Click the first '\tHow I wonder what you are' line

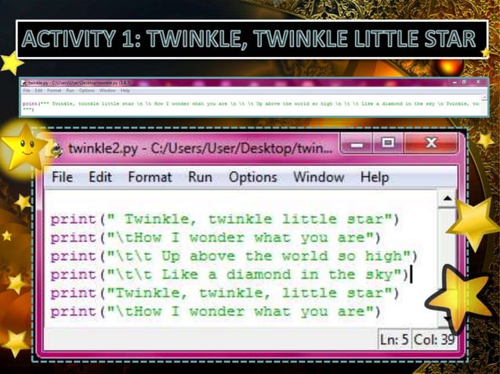216,238
